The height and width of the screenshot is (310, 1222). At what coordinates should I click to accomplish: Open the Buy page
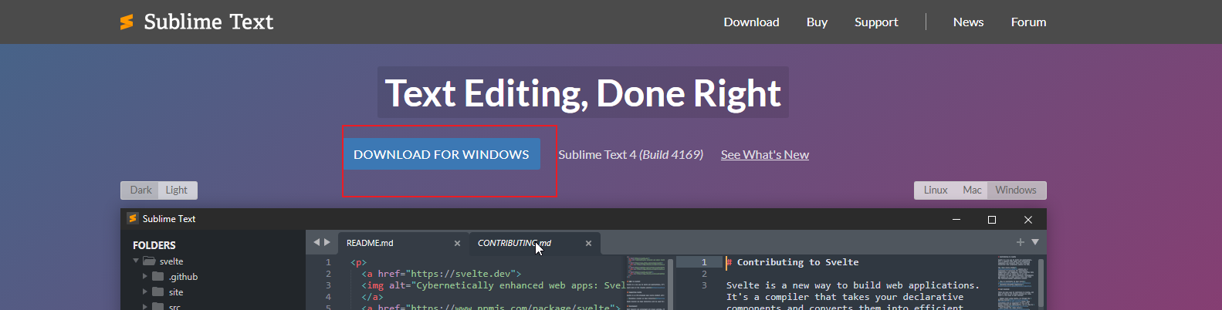pos(817,22)
